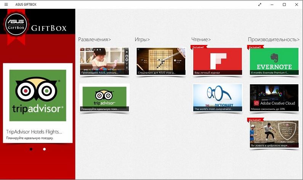303x180 pixels.
Task: Click the full-screen expand arrows icon
Action: pyautogui.click(x=260, y=5)
